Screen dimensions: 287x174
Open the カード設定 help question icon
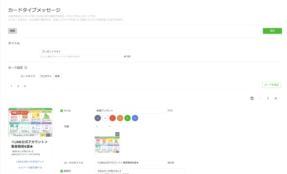[x=26, y=68]
